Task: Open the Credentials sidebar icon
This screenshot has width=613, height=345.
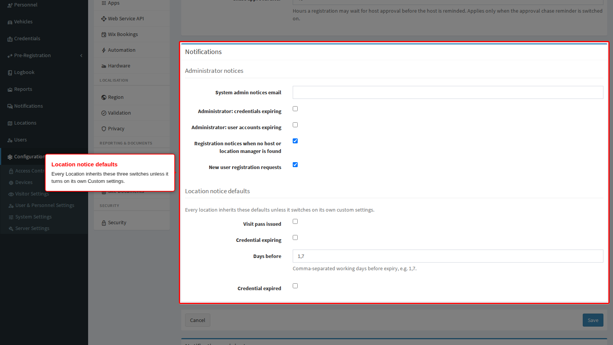Action: [x=10, y=39]
